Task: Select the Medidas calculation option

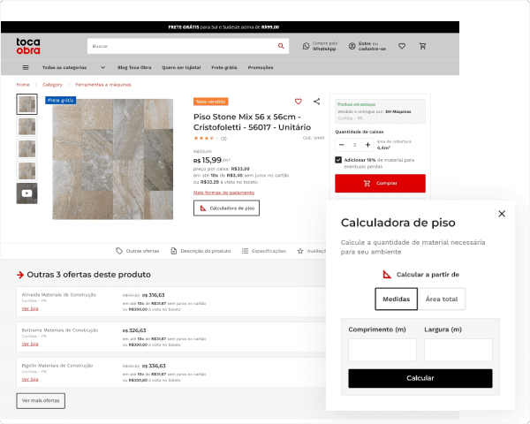Action: pos(396,299)
